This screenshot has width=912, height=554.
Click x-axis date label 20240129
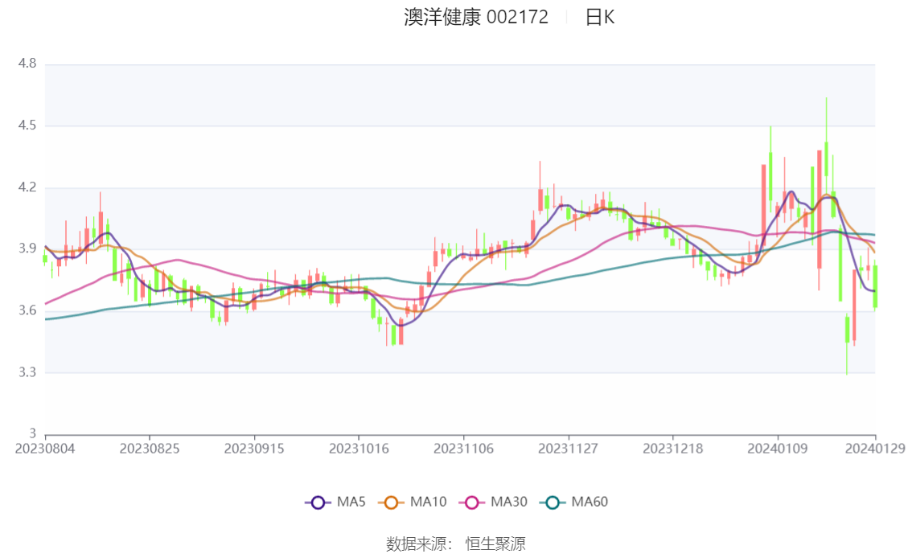coord(875,449)
